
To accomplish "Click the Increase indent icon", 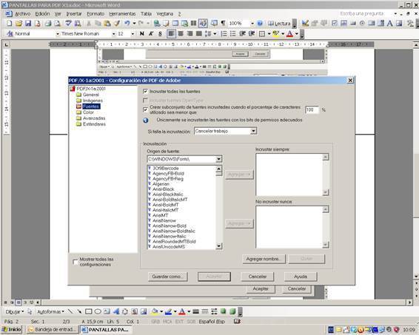I will (252, 33).
